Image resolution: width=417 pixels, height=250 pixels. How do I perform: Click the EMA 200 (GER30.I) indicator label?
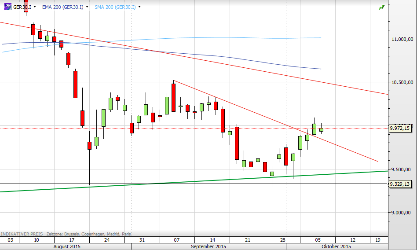63,7
